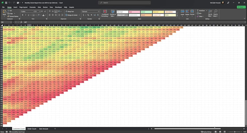This screenshot has height=133, width=247.
Task: Align text to bottom
Action: [x=56, y=12]
